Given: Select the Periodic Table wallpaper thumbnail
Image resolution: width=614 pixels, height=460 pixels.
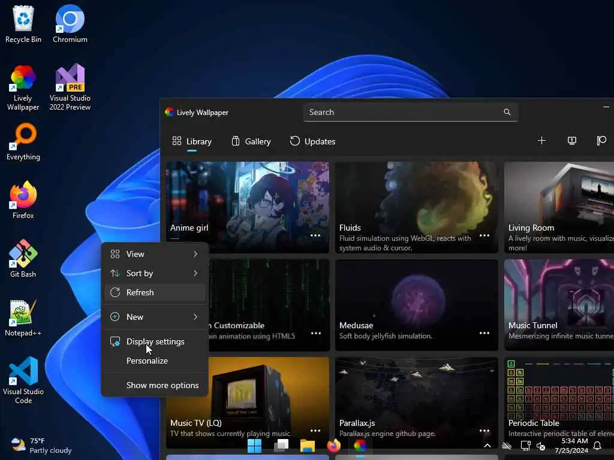Looking at the screenshot, I should 559,403.
